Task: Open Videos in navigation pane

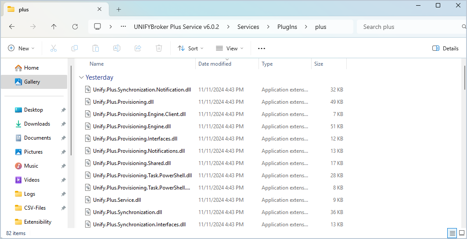Action: (32, 179)
